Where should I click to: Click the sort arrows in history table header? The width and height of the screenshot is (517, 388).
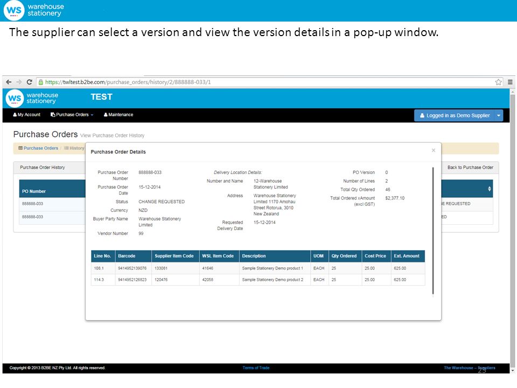click(490, 189)
